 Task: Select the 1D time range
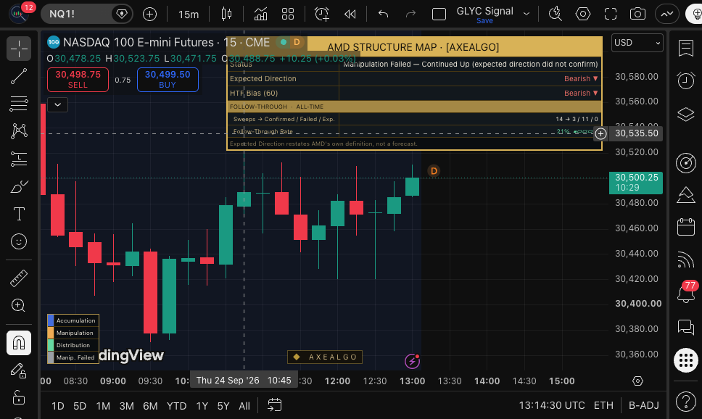[x=58, y=406]
